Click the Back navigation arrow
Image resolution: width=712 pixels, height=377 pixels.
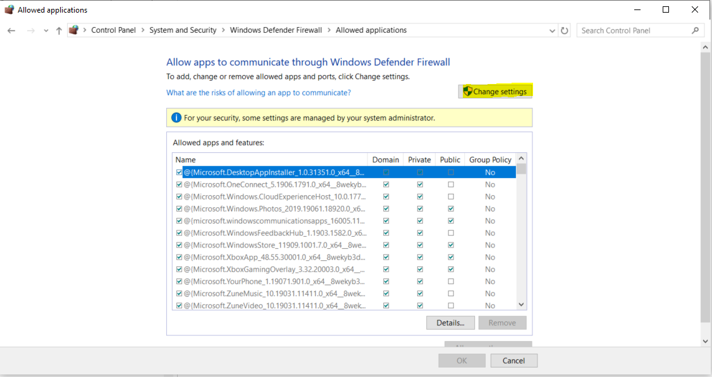pos(11,30)
